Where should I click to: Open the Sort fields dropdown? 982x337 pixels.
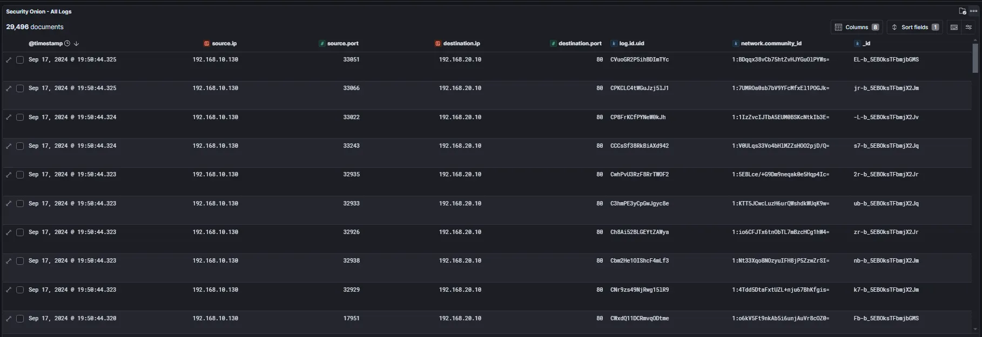click(x=914, y=27)
